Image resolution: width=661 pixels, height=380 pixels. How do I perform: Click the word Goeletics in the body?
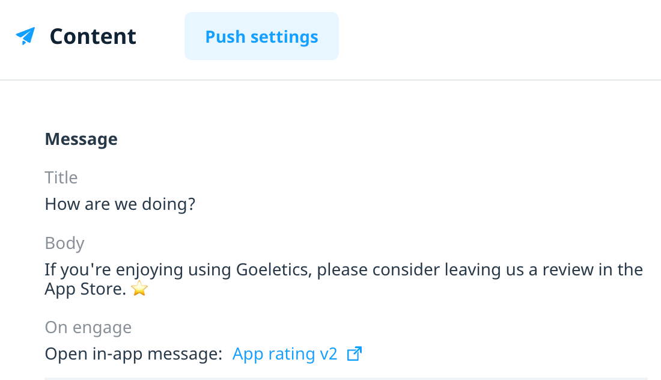click(x=274, y=269)
